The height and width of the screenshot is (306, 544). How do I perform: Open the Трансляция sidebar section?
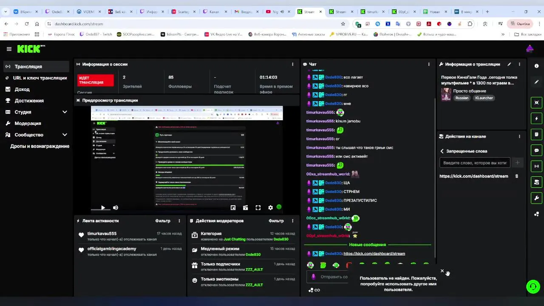coord(36,66)
